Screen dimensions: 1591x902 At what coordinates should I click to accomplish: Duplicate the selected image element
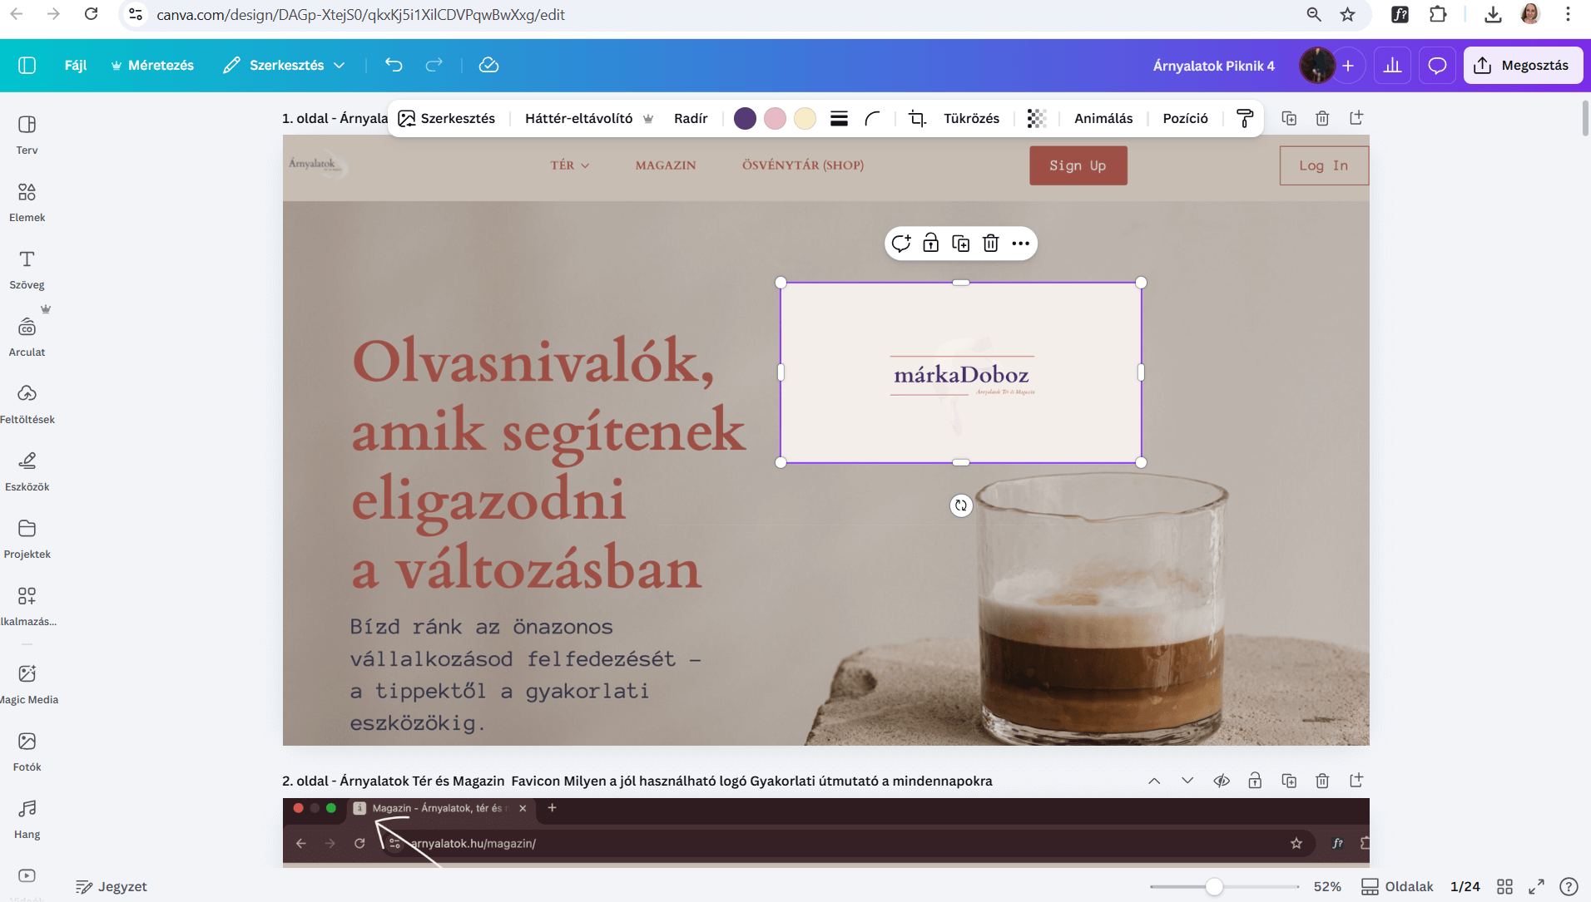click(961, 244)
